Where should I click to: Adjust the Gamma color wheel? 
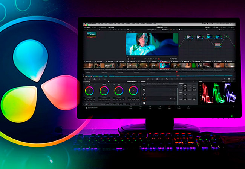(104, 91)
